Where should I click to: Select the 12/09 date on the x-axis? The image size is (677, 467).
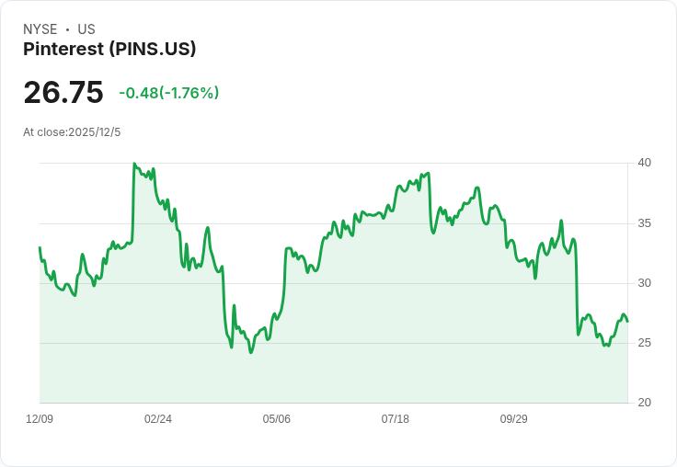tap(40, 419)
